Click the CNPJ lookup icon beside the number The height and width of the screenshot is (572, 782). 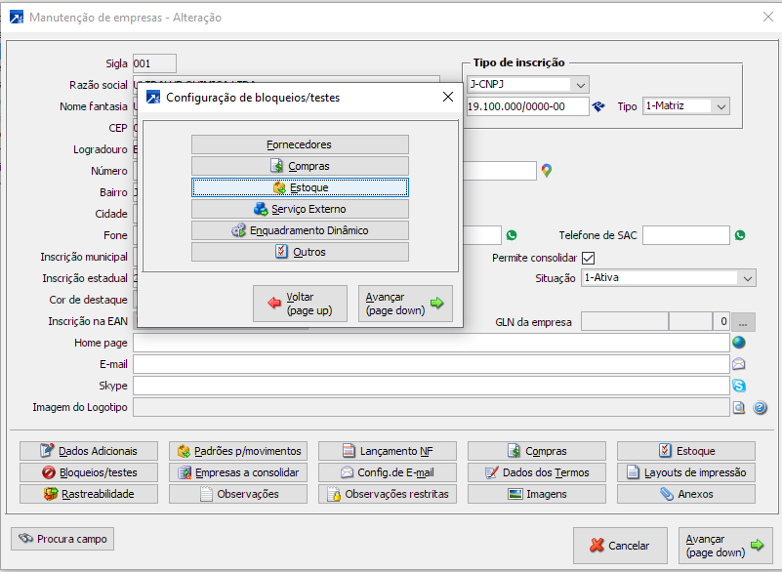point(599,106)
